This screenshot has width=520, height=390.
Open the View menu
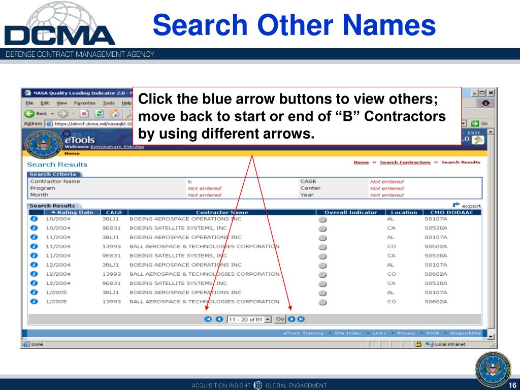[61, 103]
